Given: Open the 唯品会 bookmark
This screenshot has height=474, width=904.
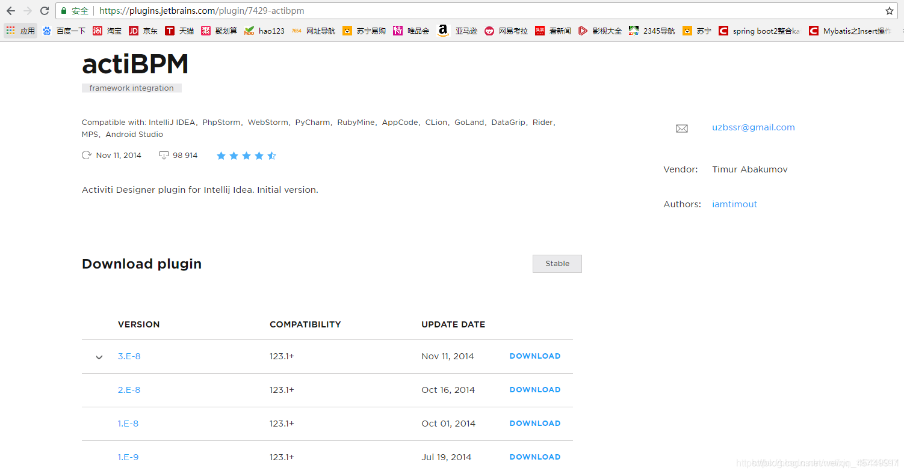Looking at the screenshot, I should click(x=411, y=31).
